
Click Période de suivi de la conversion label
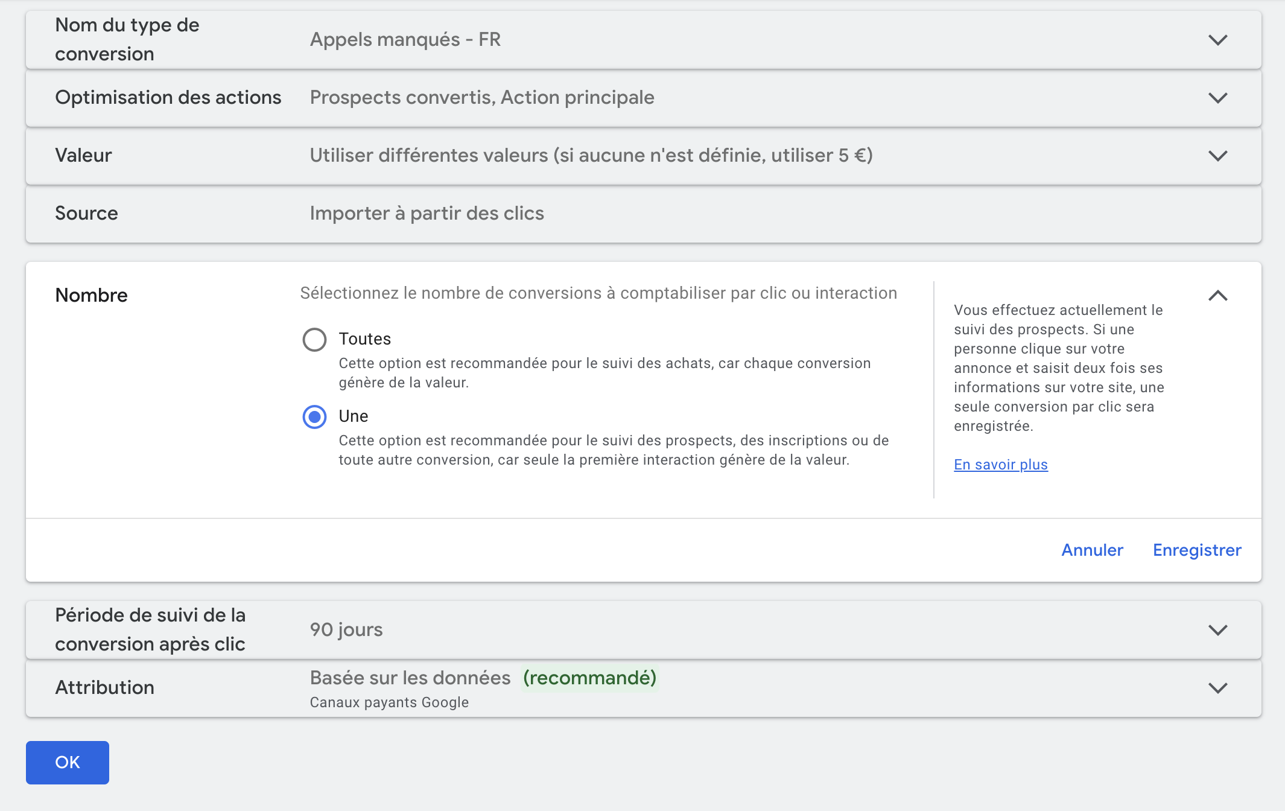[x=150, y=630]
